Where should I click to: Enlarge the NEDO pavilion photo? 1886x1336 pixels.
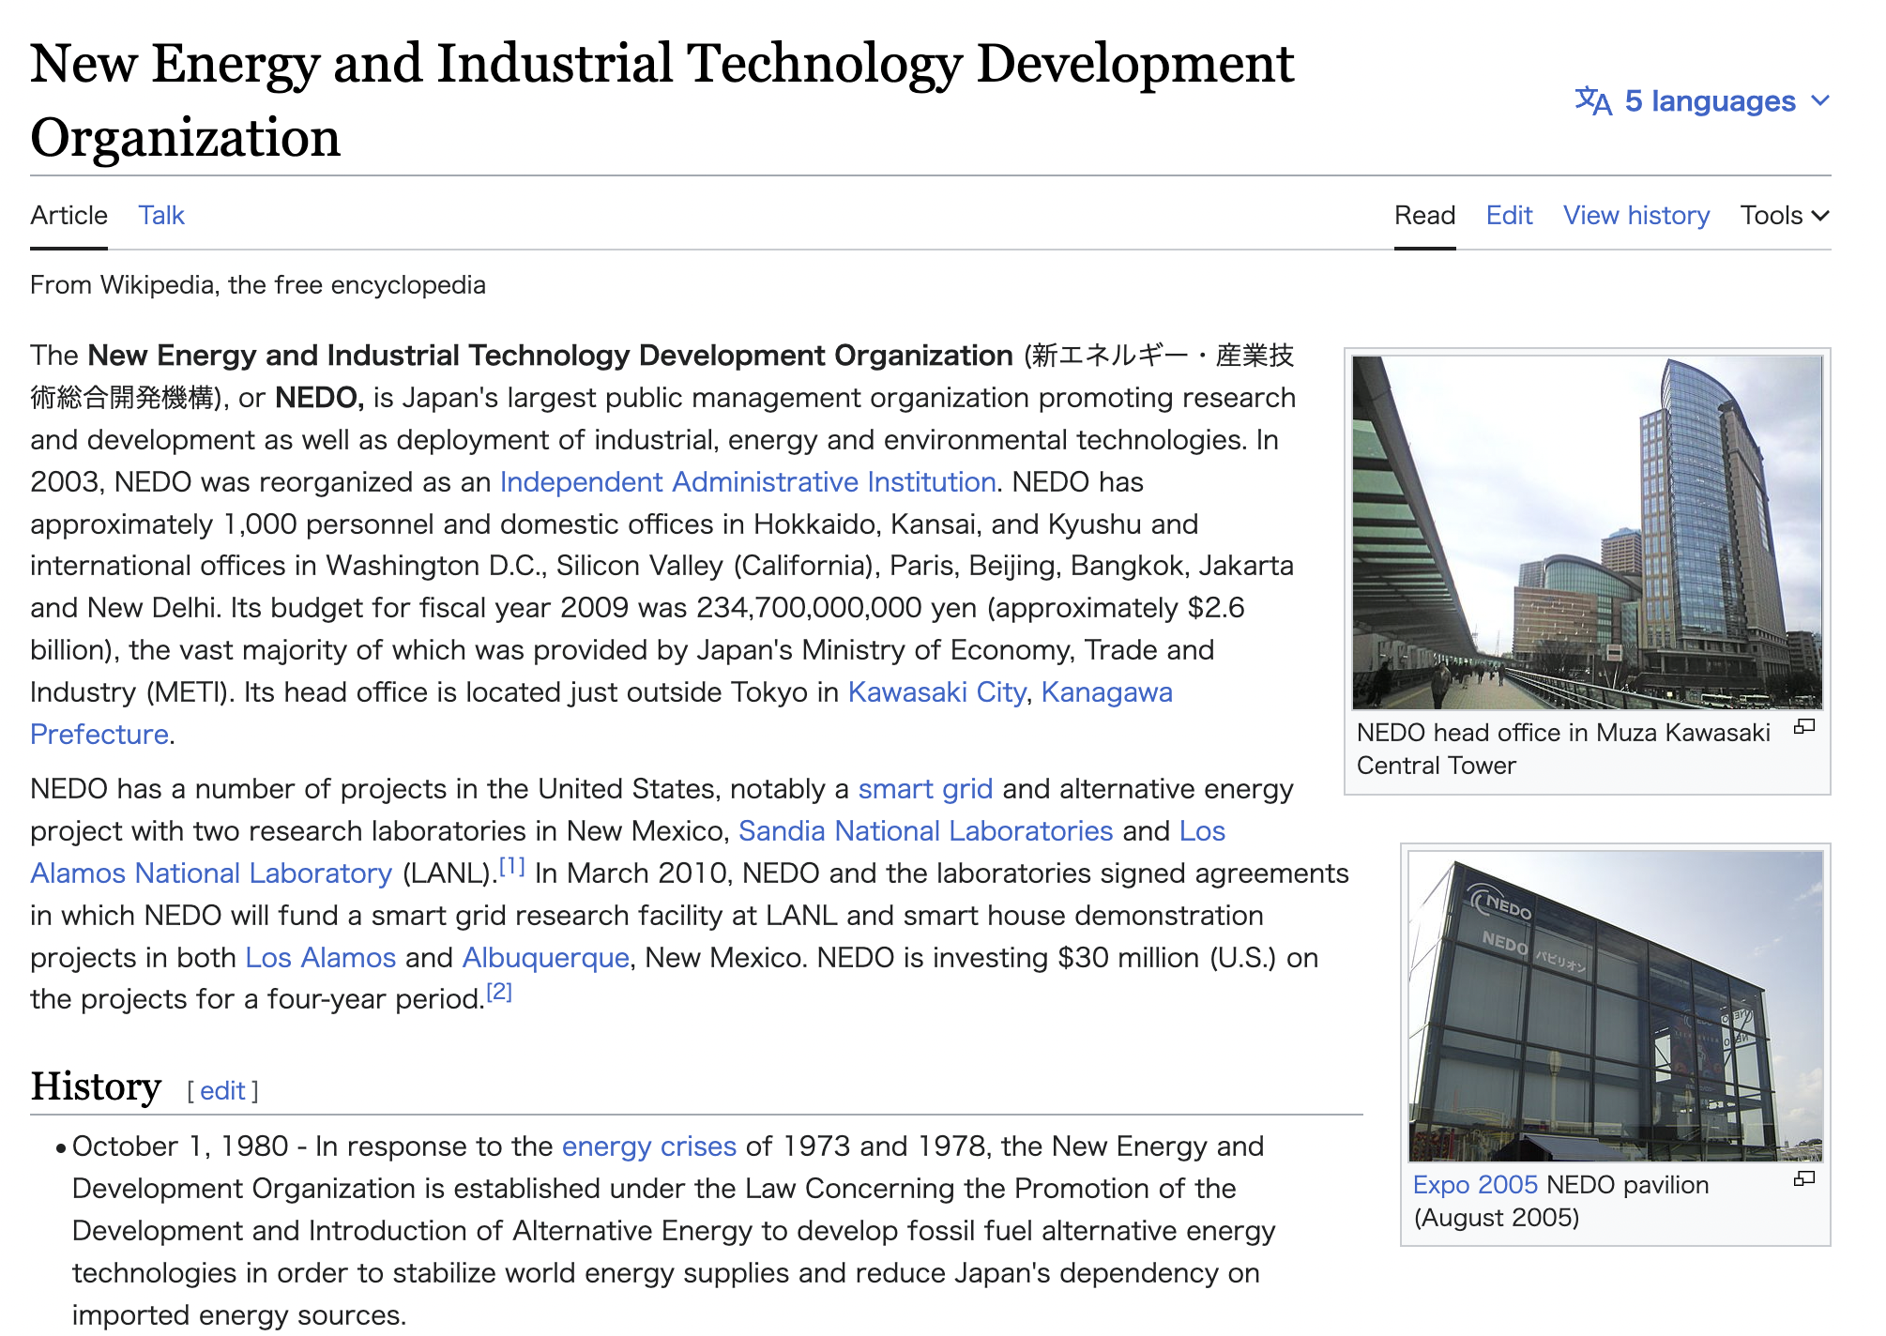(1615, 1006)
